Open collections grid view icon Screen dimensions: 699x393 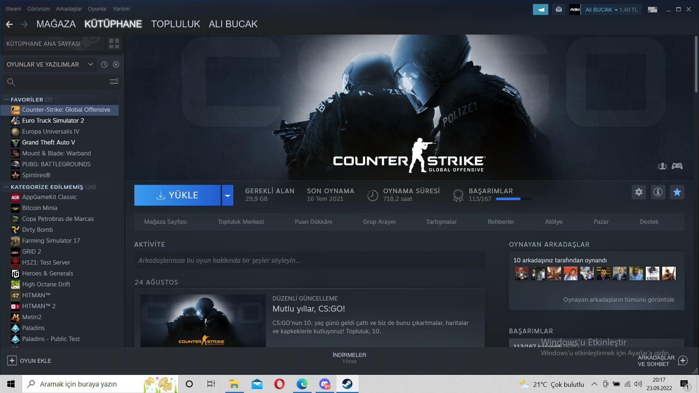[x=114, y=44]
